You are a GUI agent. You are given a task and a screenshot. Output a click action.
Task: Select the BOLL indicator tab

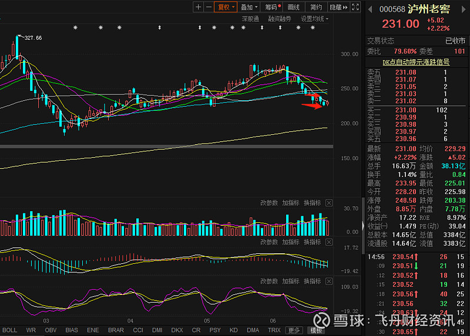click(x=9, y=330)
